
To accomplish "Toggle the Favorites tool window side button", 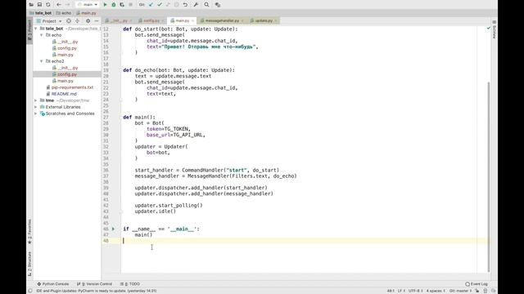I will tap(29, 232).
